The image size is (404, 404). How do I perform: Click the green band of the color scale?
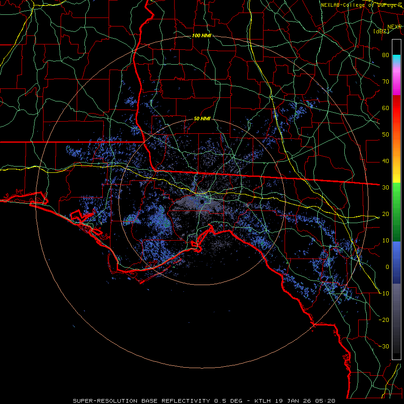coord(396,212)
